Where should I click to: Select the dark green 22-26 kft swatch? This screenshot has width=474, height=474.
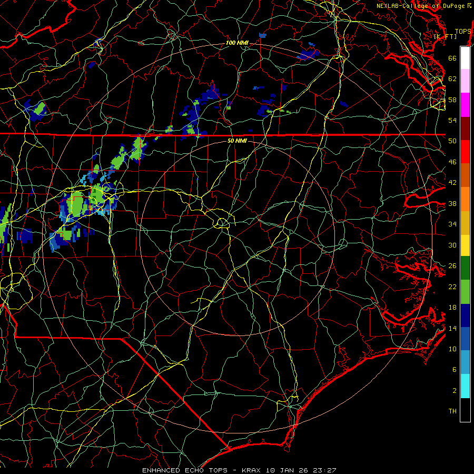click(x=465, y=268)
